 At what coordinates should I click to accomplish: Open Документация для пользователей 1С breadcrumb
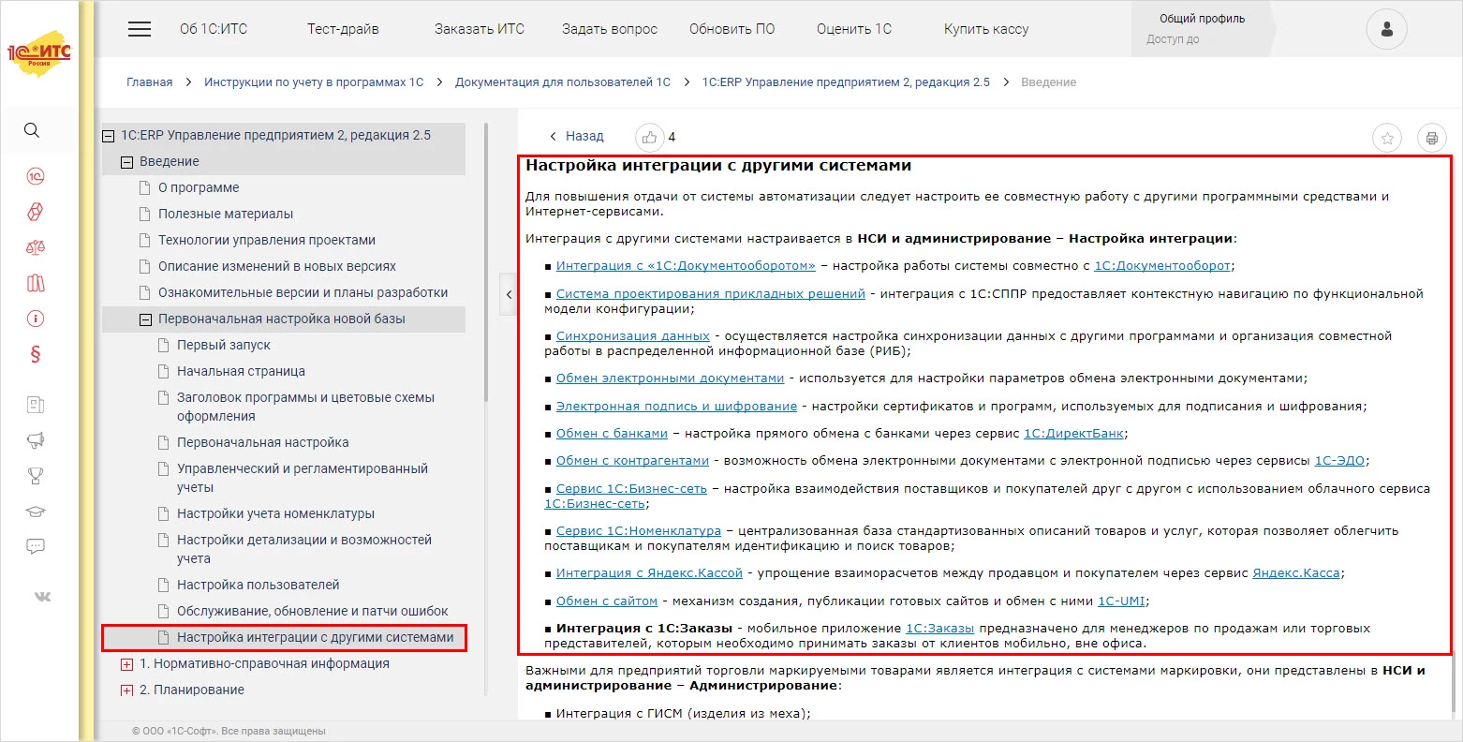[563, 82]
